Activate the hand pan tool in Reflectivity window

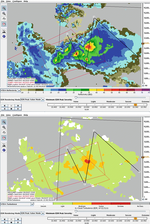(4, 19)
